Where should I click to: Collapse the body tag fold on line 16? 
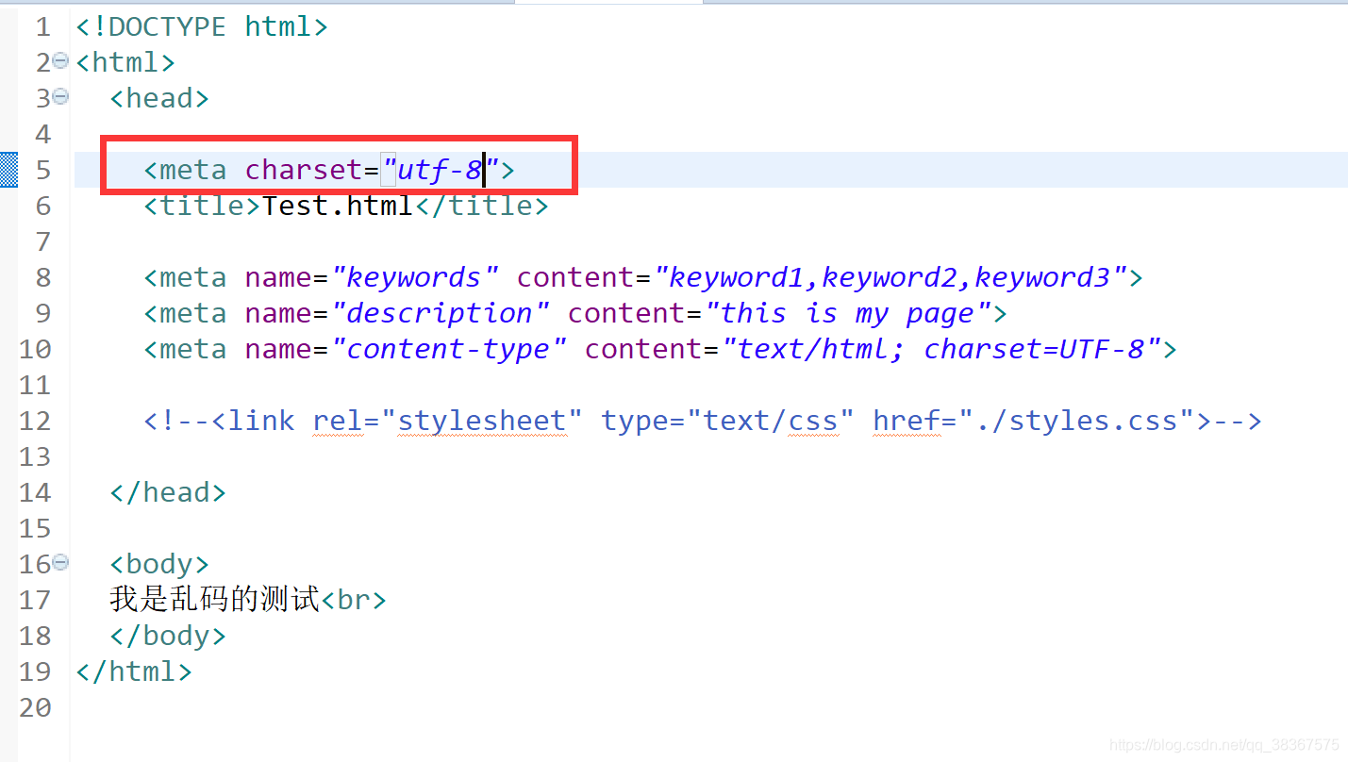click(60, 562)
